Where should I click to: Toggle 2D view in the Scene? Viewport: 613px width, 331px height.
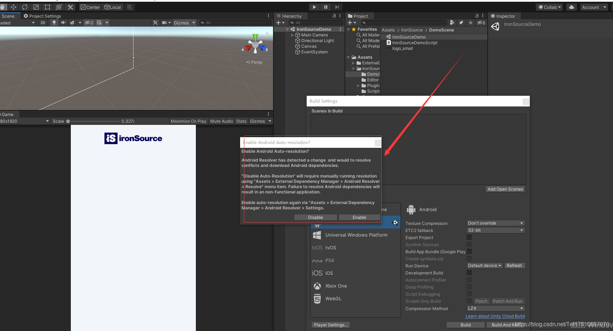coord(43,23)
